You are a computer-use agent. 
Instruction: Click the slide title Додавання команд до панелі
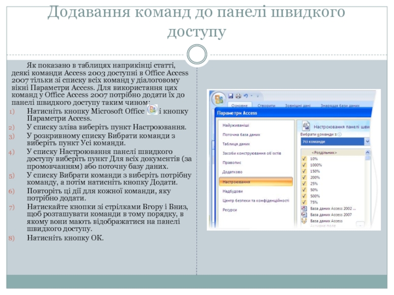tap(196, 22)
